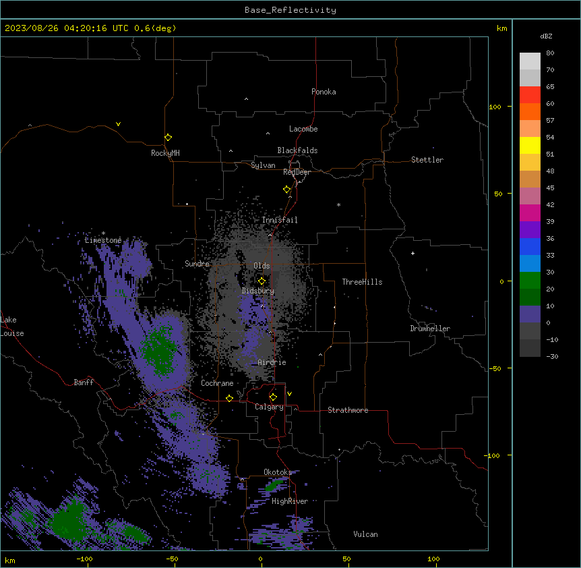Click the yellow V marker northeast of Calgary

[x=289, y=394]
